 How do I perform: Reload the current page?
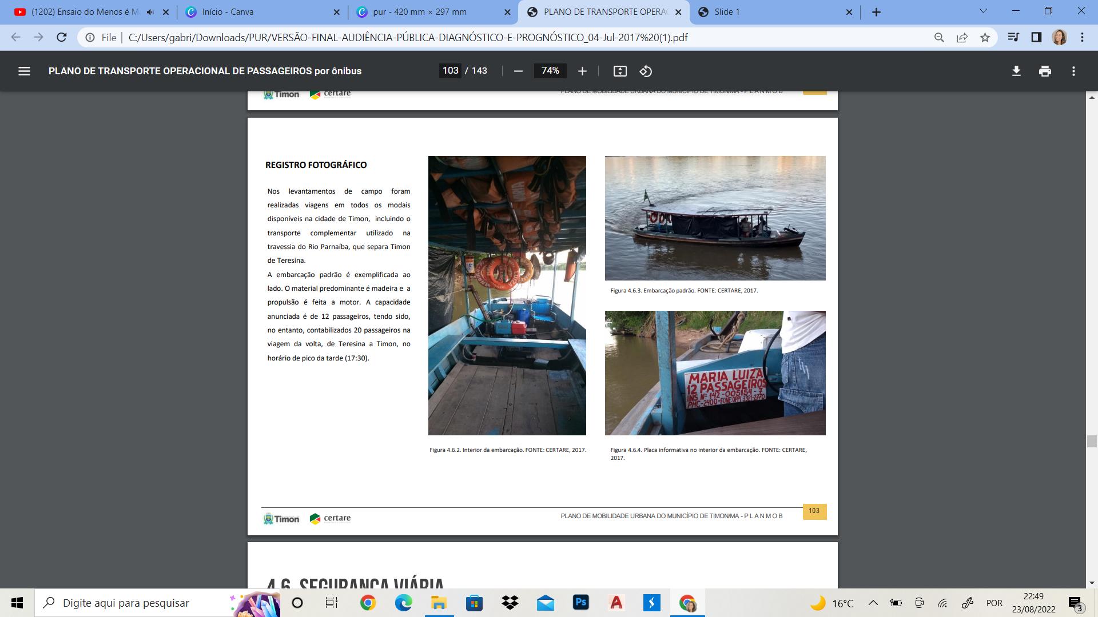[x=62, y=38]
